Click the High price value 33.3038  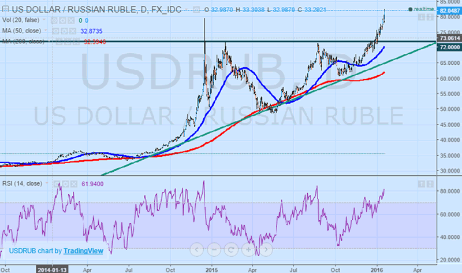[253, 10]
